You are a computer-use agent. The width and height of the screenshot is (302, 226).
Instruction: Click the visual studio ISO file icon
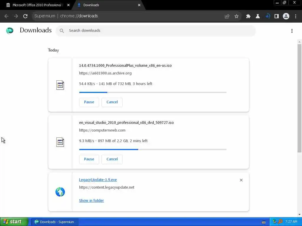60,142
